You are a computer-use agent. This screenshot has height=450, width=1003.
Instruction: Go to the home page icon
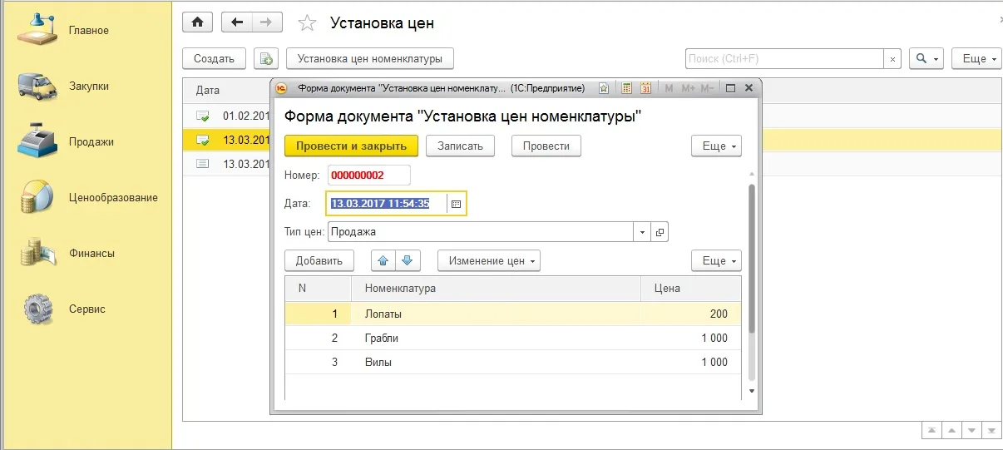[x=197, y=22]
